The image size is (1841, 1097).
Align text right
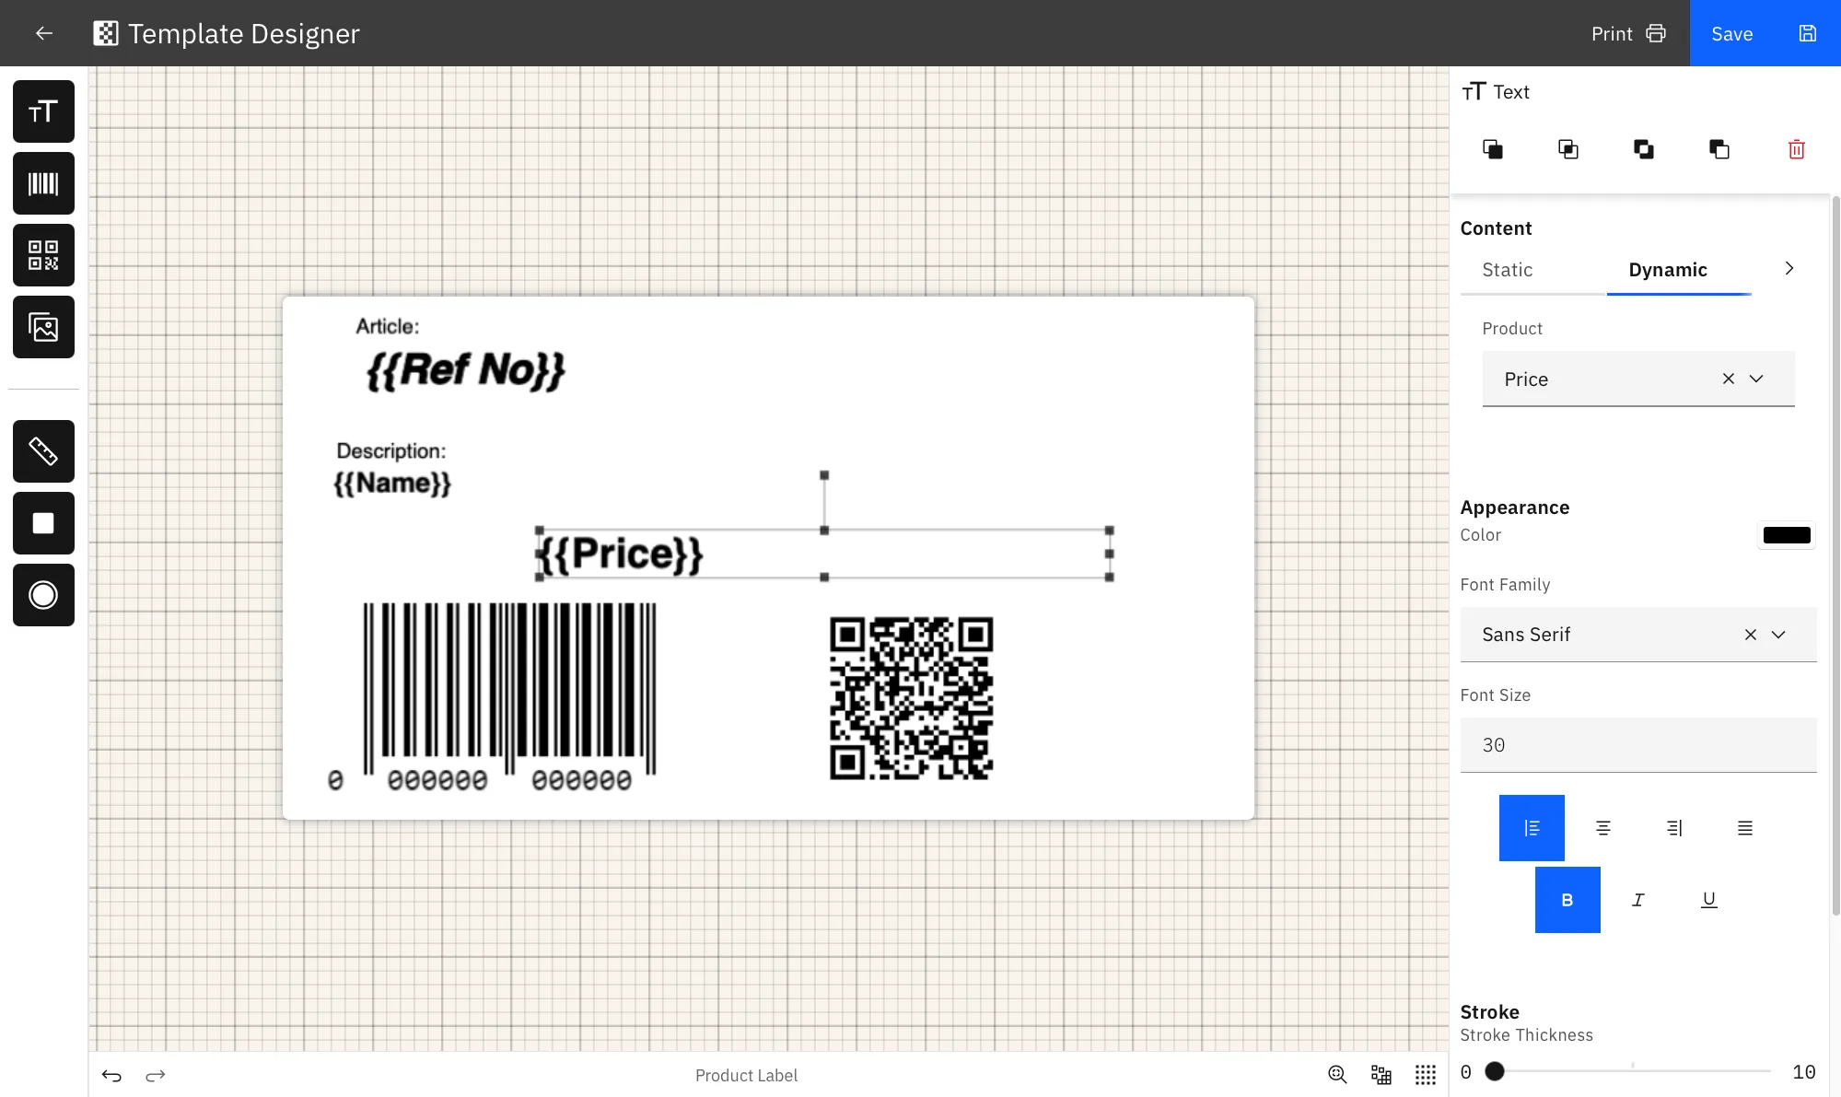(1673, 828)
